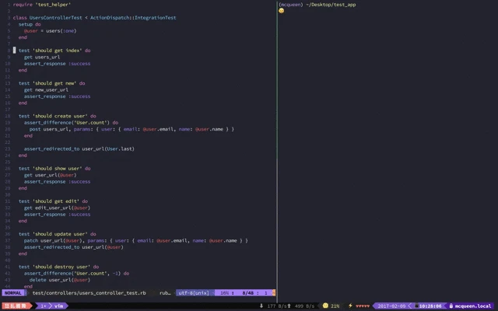Click the 21% CPU usage value
The width and height of the screenshot is (498, 311).
tap(335, 306)
